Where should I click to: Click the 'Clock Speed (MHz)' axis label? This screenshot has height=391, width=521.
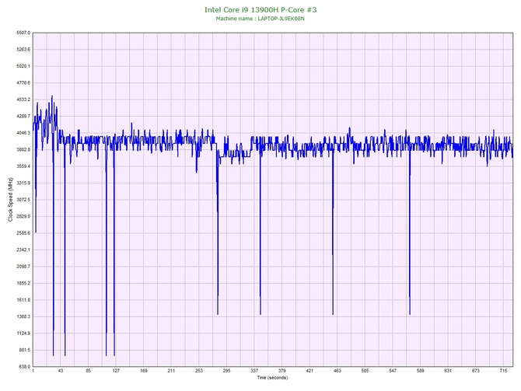pyautogui.click(x=10, y=199)
